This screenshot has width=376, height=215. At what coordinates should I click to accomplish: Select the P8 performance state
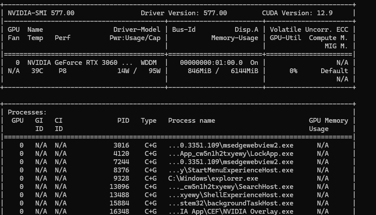[62, 71]
